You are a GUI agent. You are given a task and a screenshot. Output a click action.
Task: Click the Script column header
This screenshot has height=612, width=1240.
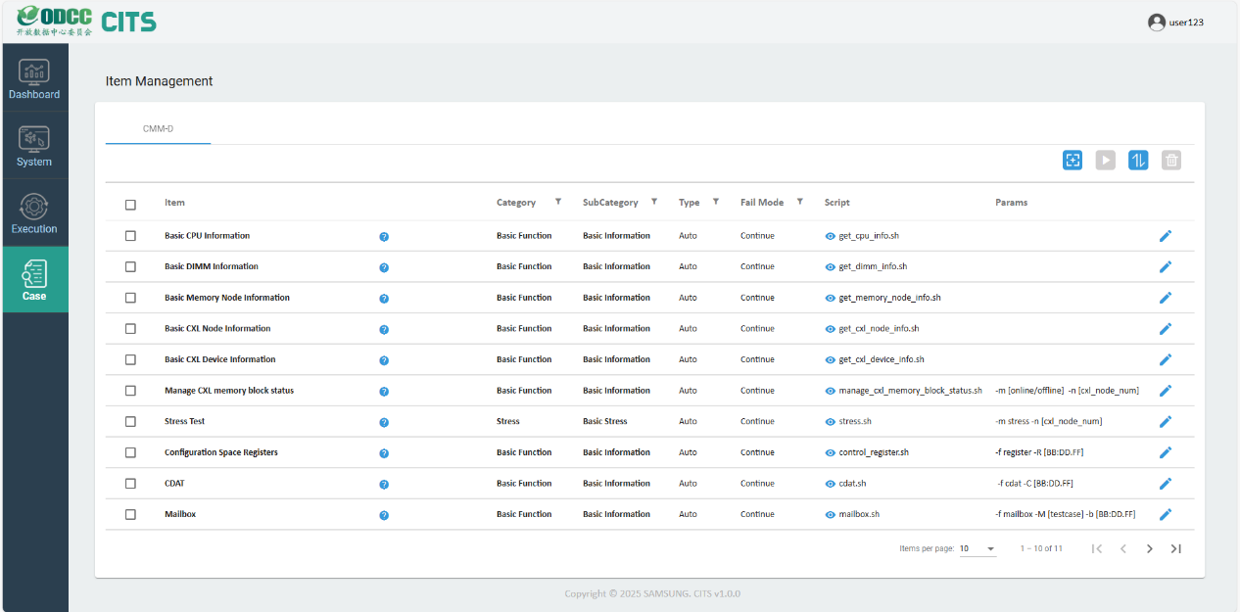837,203
